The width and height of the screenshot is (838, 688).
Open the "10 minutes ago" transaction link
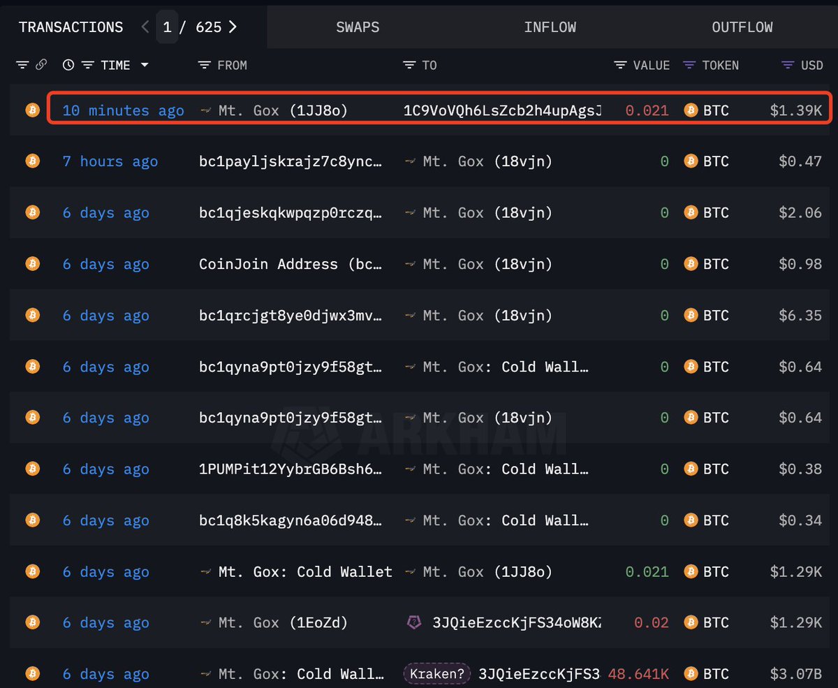click(122, 110)
